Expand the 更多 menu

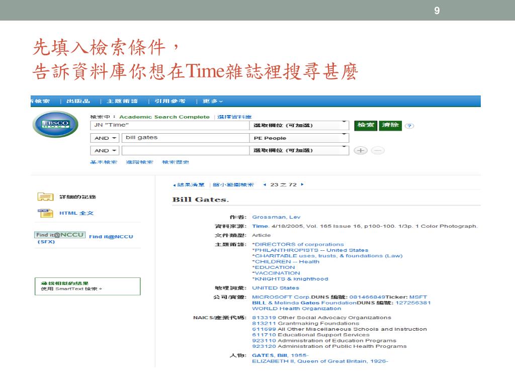tap(213, 101)
